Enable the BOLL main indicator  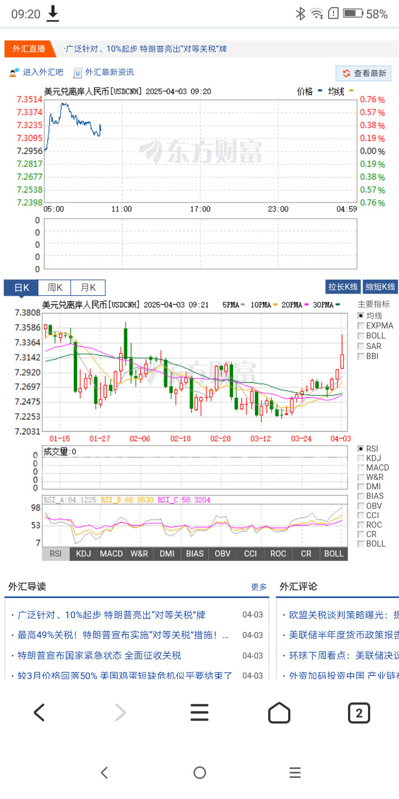coord(361,336)
